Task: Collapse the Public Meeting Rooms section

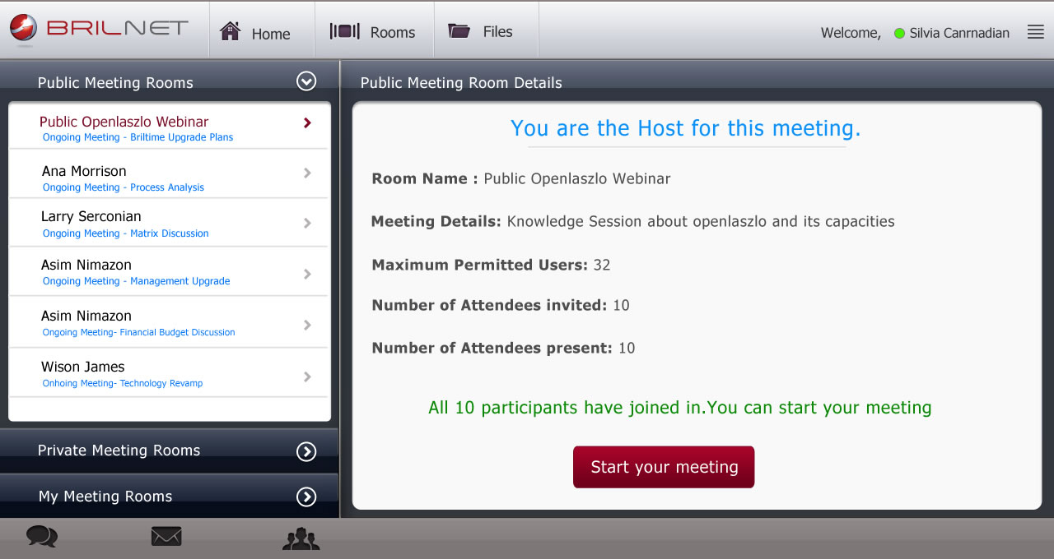Action: click(306, 81)
